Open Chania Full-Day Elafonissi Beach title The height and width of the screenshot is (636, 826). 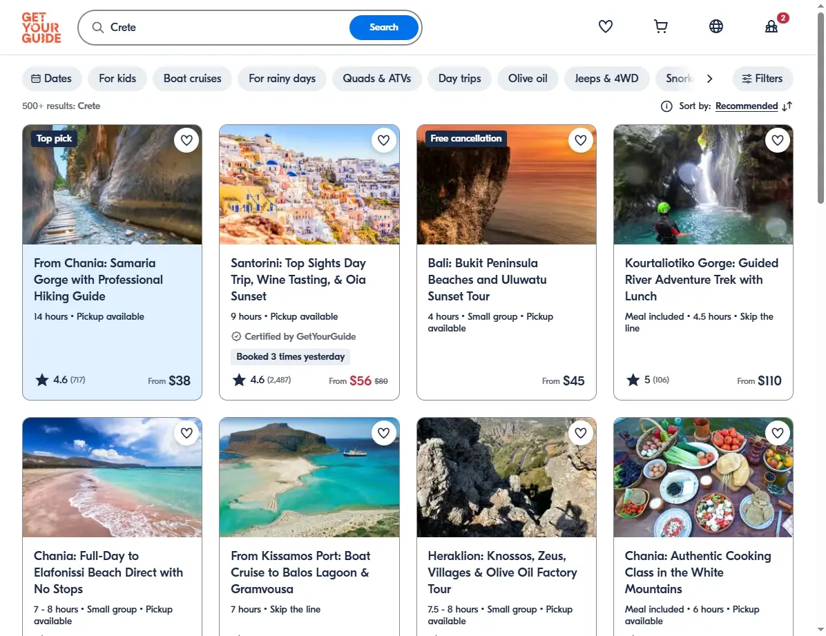(108, 572)
